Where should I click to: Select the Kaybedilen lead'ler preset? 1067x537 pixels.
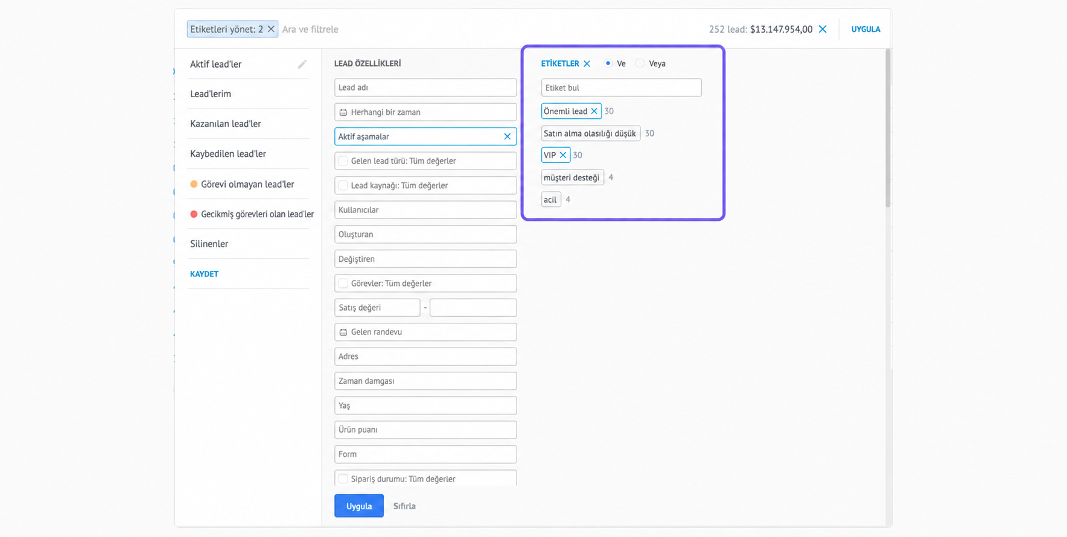pos(228,154)
